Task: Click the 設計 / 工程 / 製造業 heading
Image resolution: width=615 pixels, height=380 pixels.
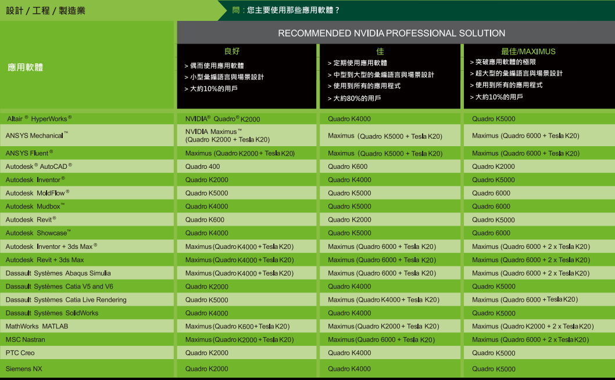Action: point(45,10)
